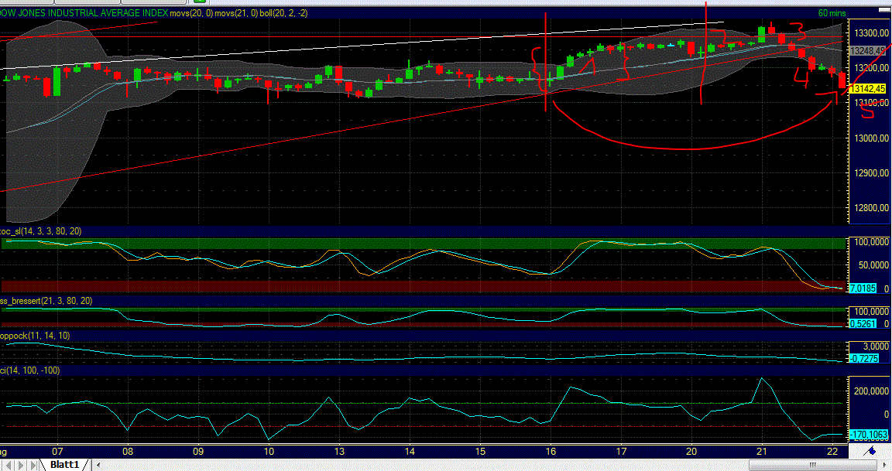Click the last-sheet navigation icon
The height and width of the screenshot is (471, 892).
coord(33,464)
